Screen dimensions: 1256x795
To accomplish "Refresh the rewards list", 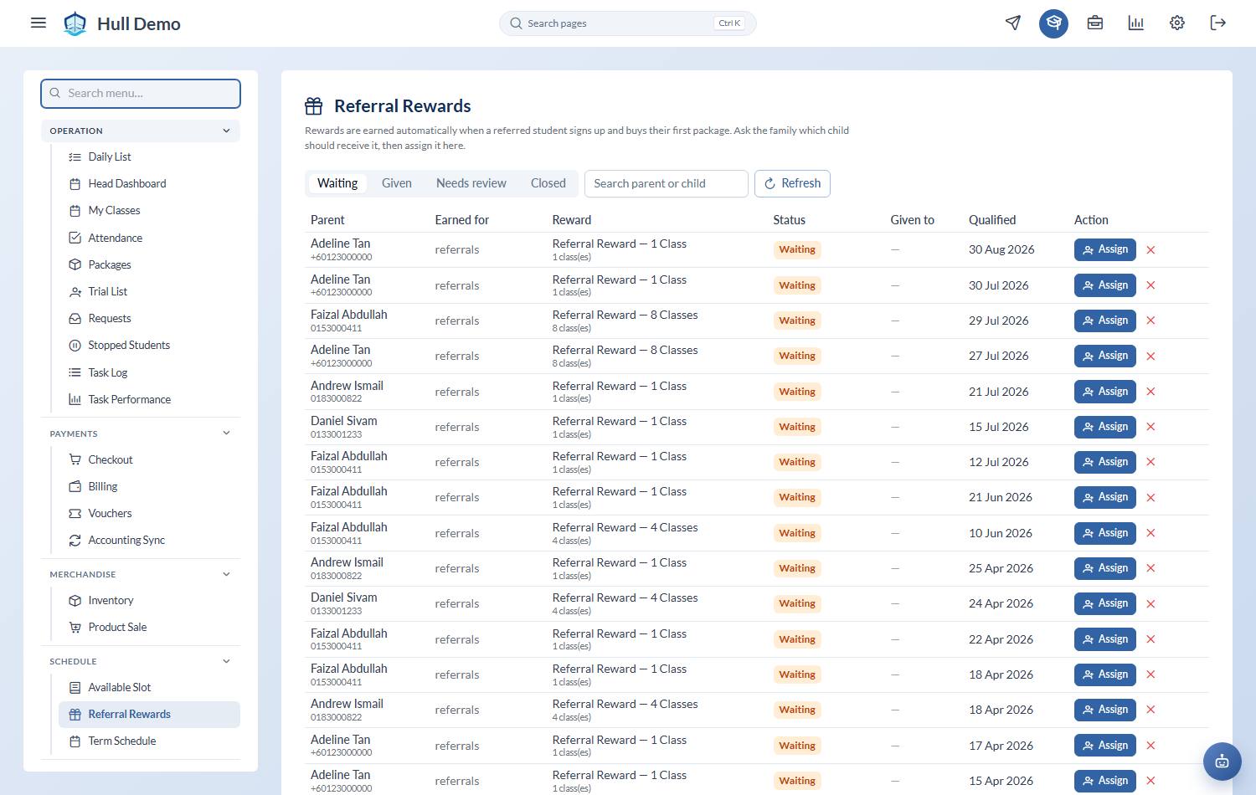I will pyautogui.click(x=792, y=183).
